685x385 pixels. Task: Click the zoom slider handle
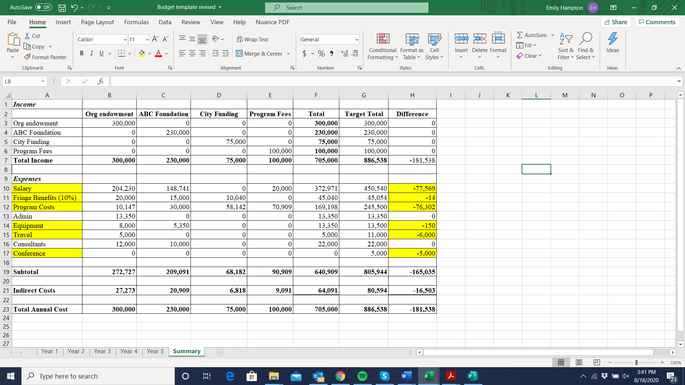tap(636, 363)
